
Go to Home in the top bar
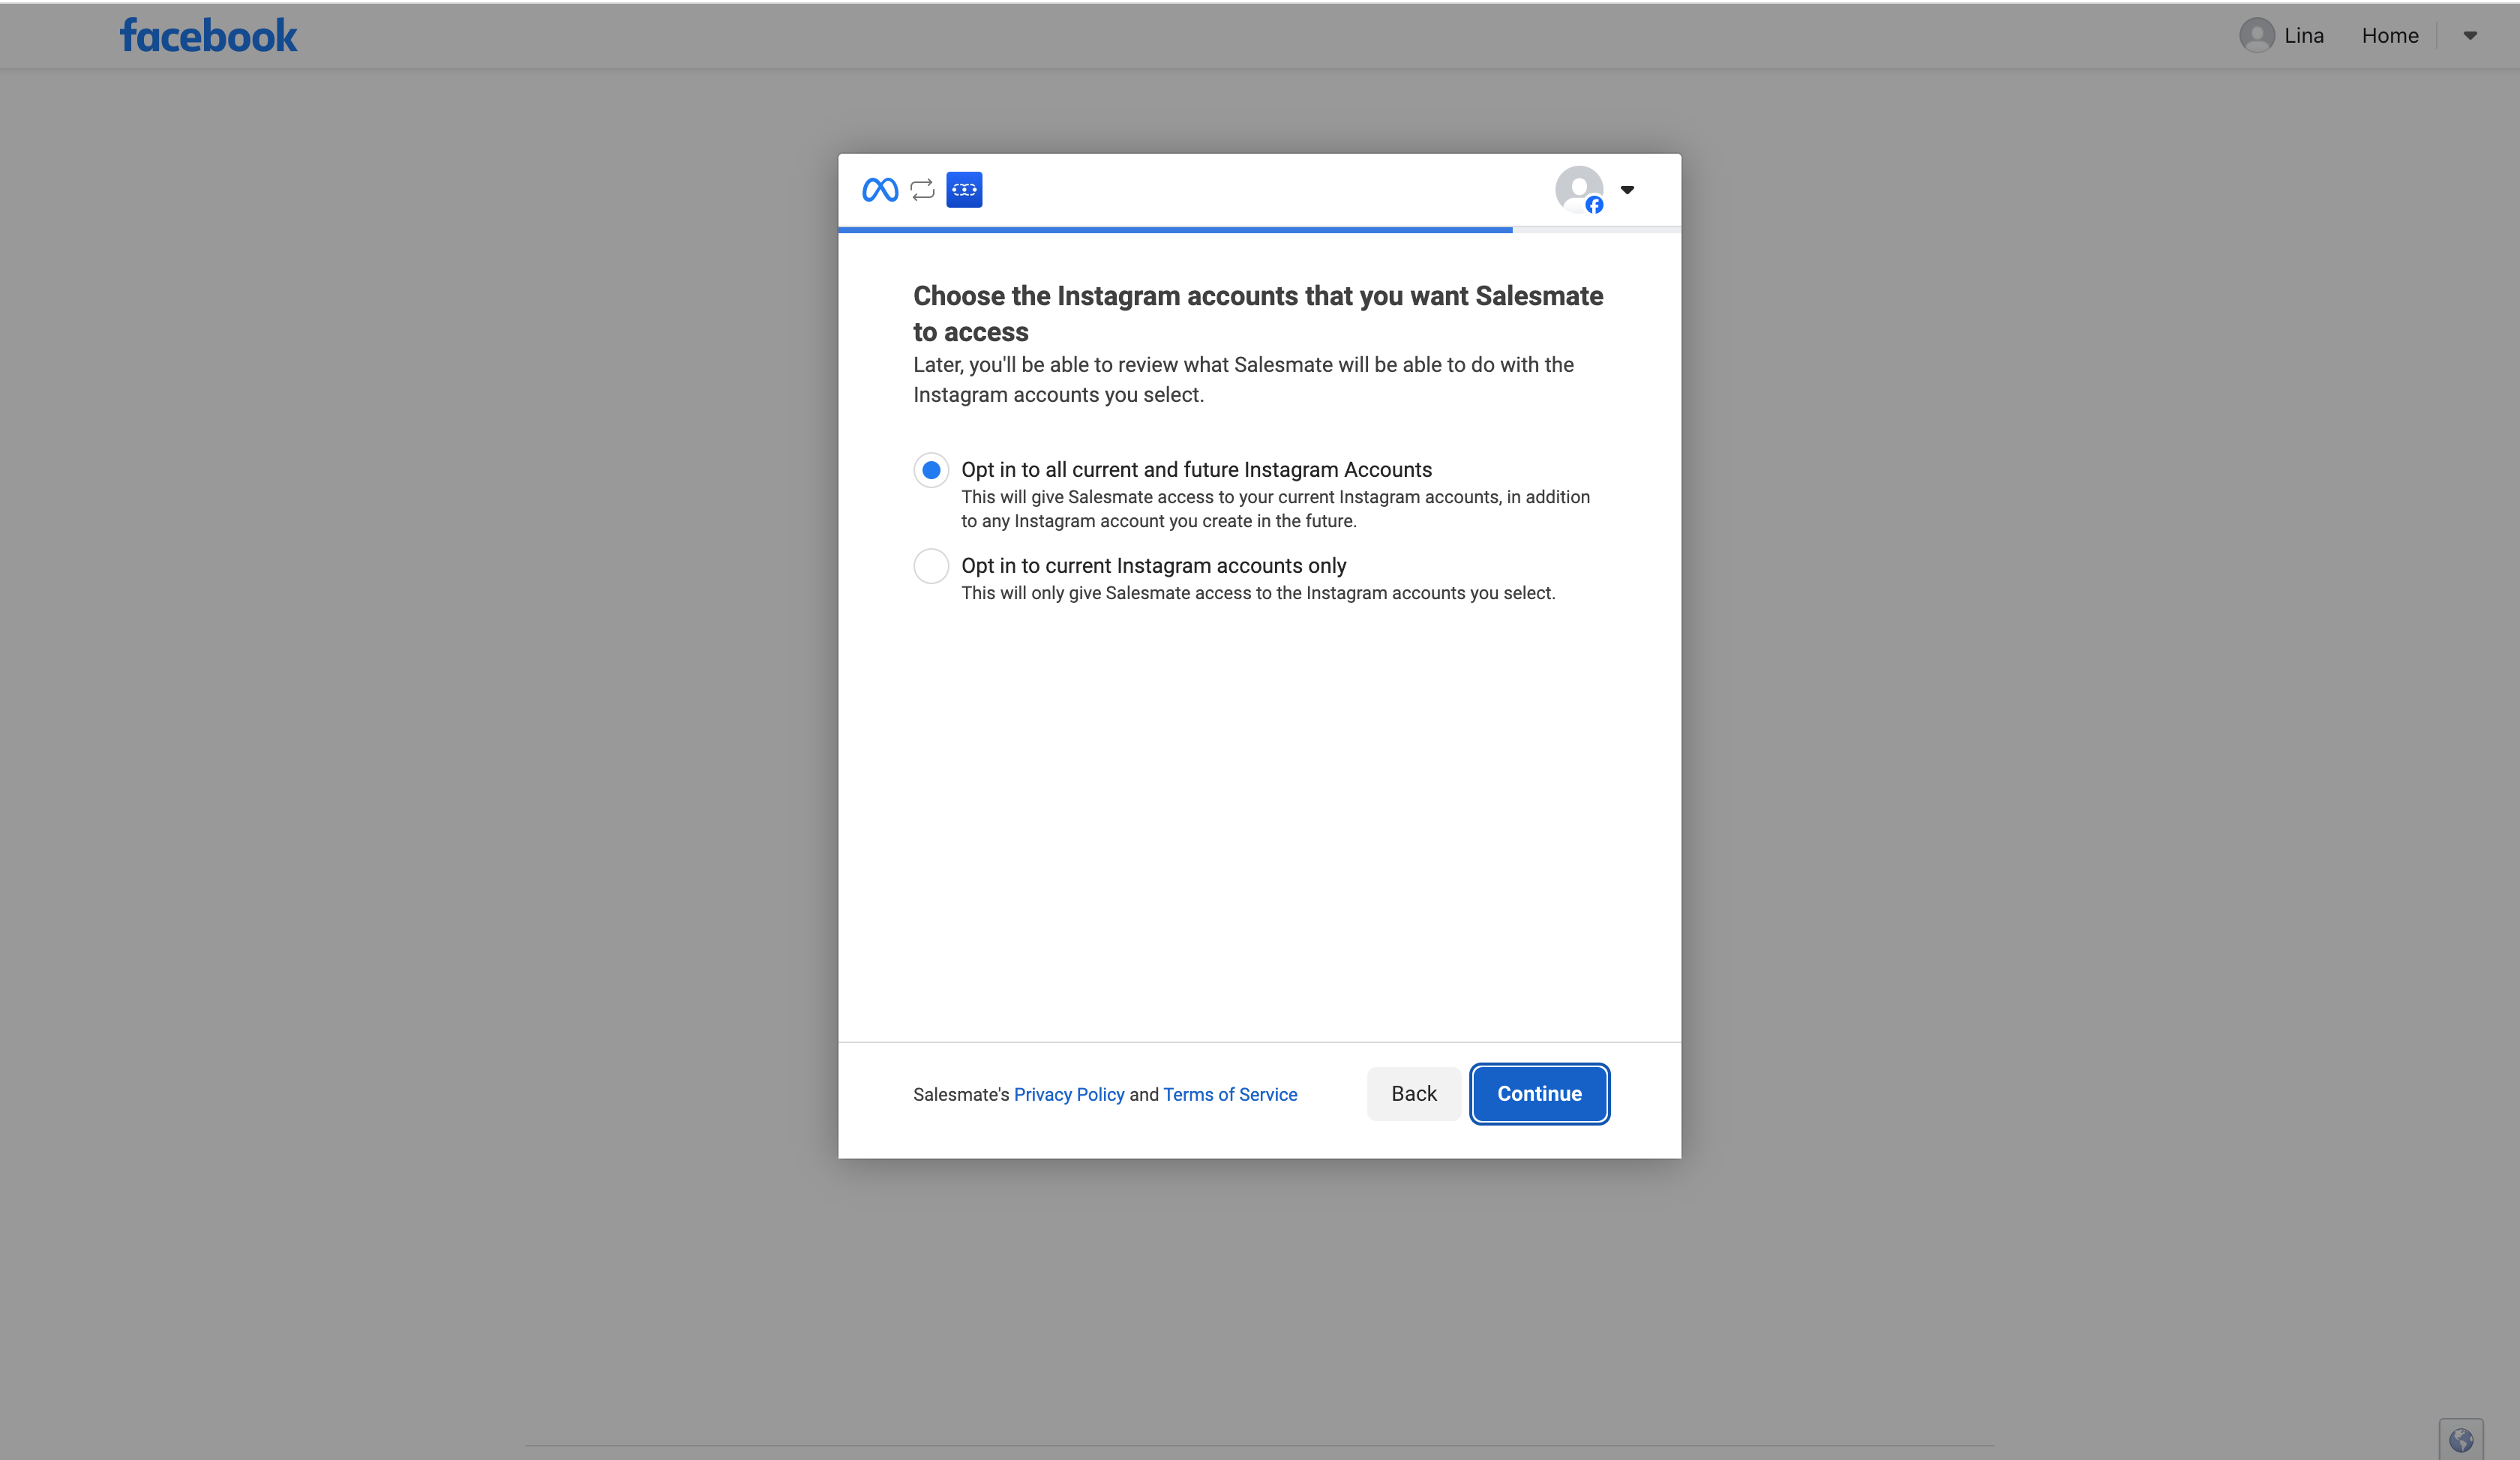click(2390, 36)
